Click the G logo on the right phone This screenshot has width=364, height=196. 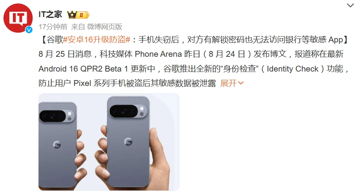[x=128, y=142]
